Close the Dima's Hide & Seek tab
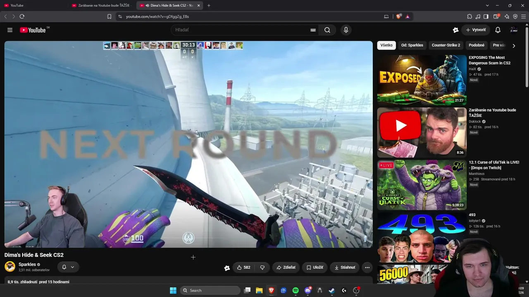Image resolution: width=529 pixels, height=297 pixels. point(199,5)
